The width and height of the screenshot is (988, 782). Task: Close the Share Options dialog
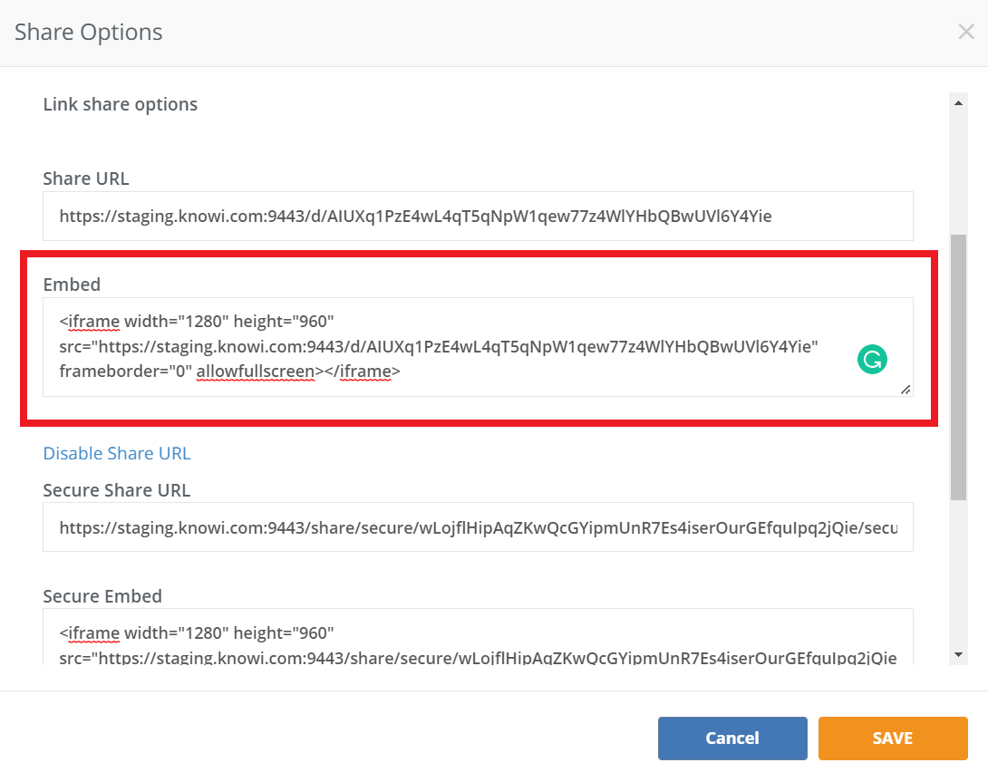point(966,33)
